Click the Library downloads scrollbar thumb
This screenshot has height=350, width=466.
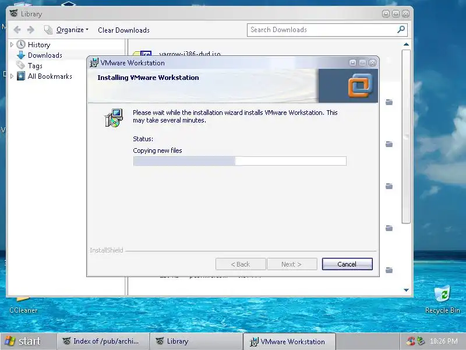click(406, 136)
